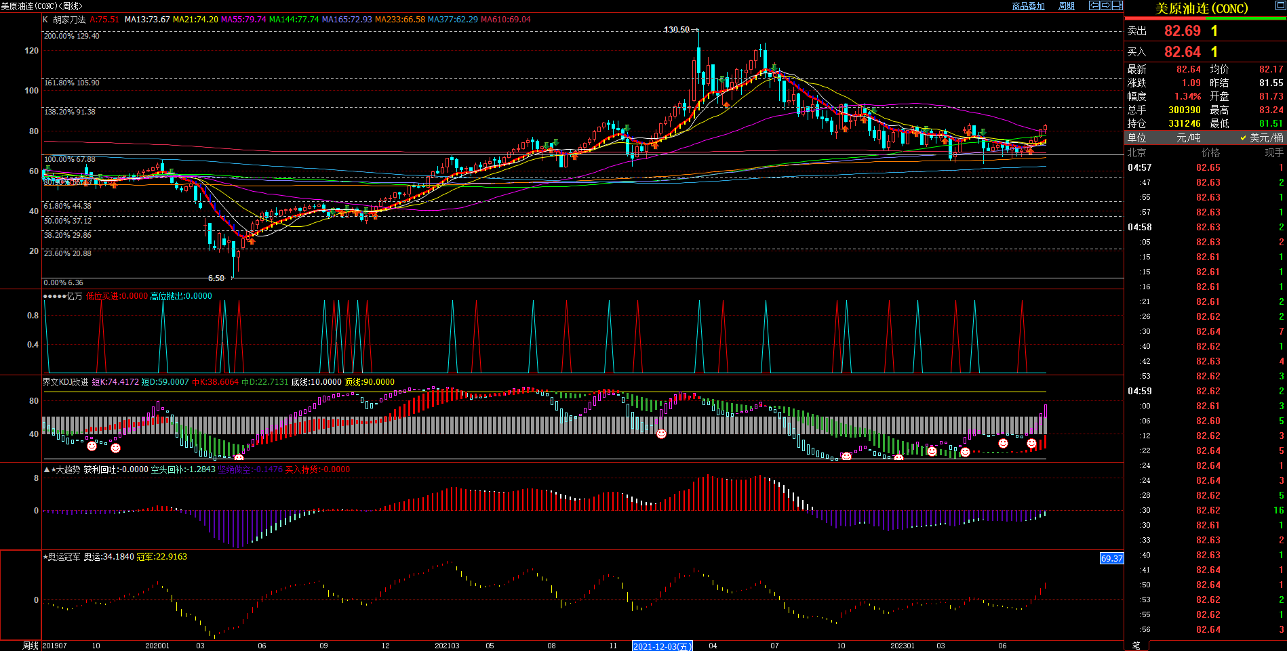Click the 笔 tab at bottom right
This screenshot has width=1287, height=651.
coord(1136,646)
